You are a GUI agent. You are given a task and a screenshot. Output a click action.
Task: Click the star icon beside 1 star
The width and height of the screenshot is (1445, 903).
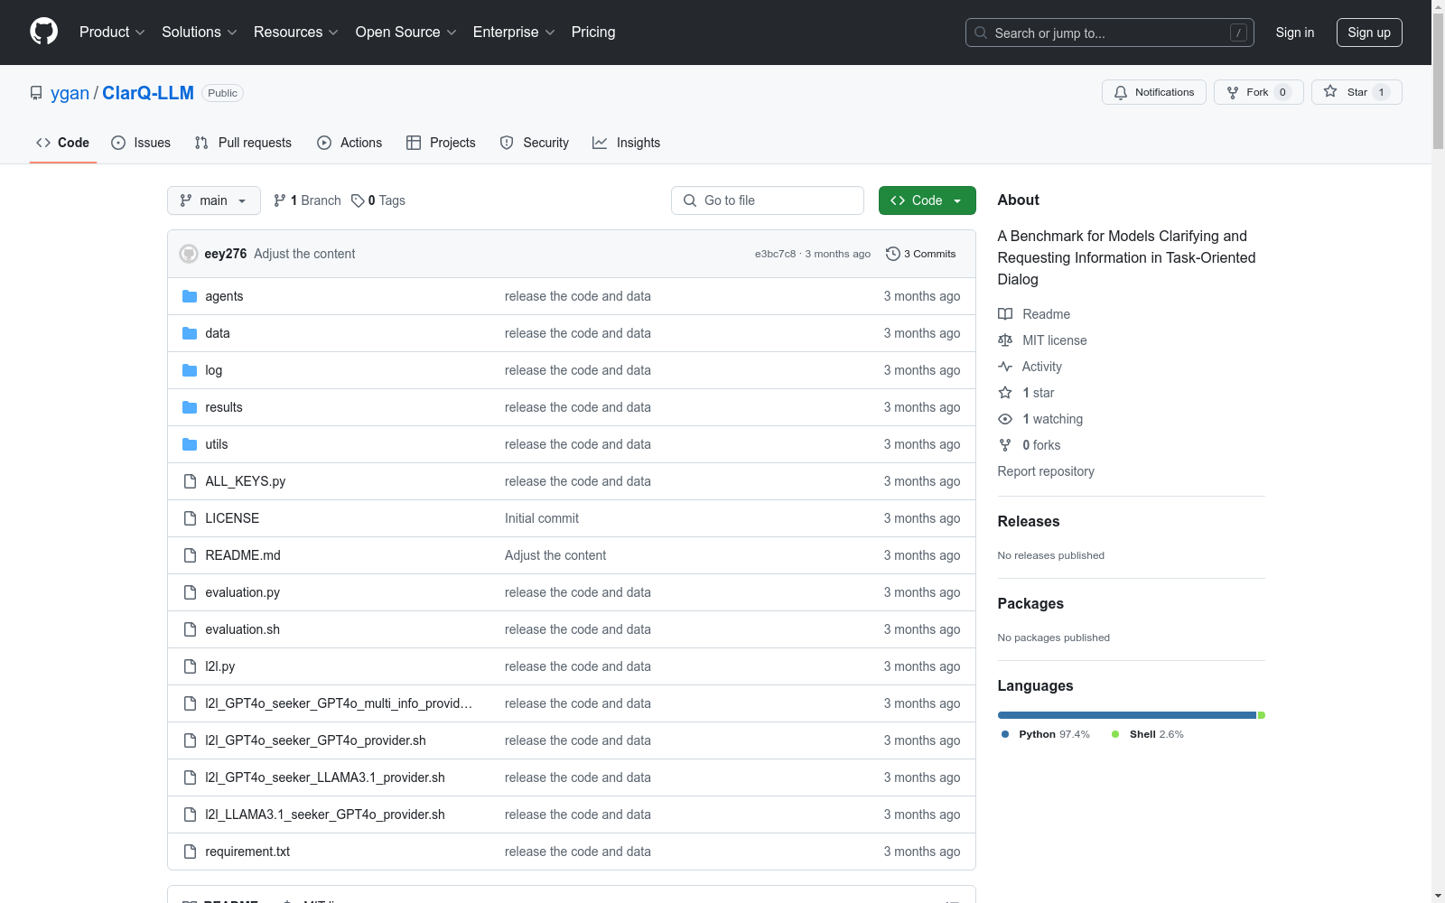[1005, 393]
